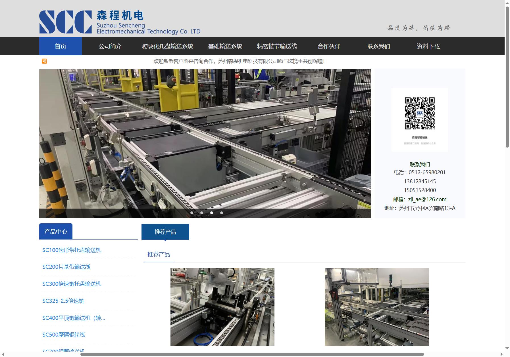The width and height of the screenshot is (510, 357).
Task: Click mobile number 15051528400
Action: (x=420, y=190)
